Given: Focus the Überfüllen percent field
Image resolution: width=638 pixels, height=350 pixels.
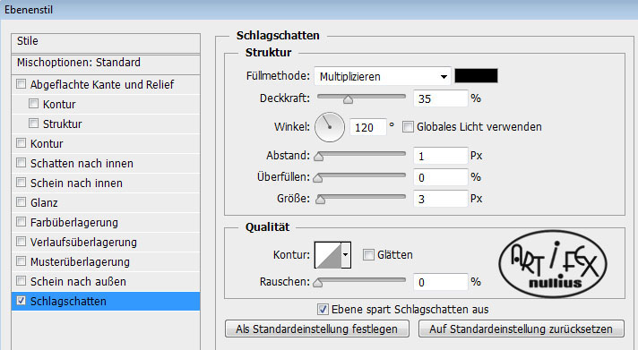Looking at the screenshot, I should (441, 177).
